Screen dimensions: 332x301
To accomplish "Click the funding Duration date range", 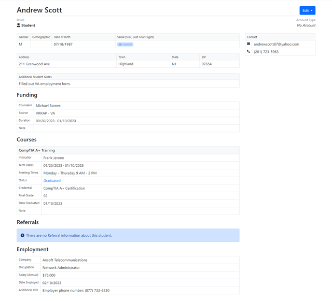I will click(x=56, y=121).
